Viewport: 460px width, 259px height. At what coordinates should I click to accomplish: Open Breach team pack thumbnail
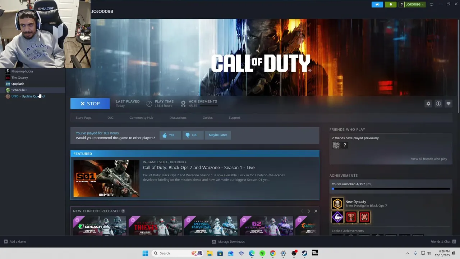[100, 226]
